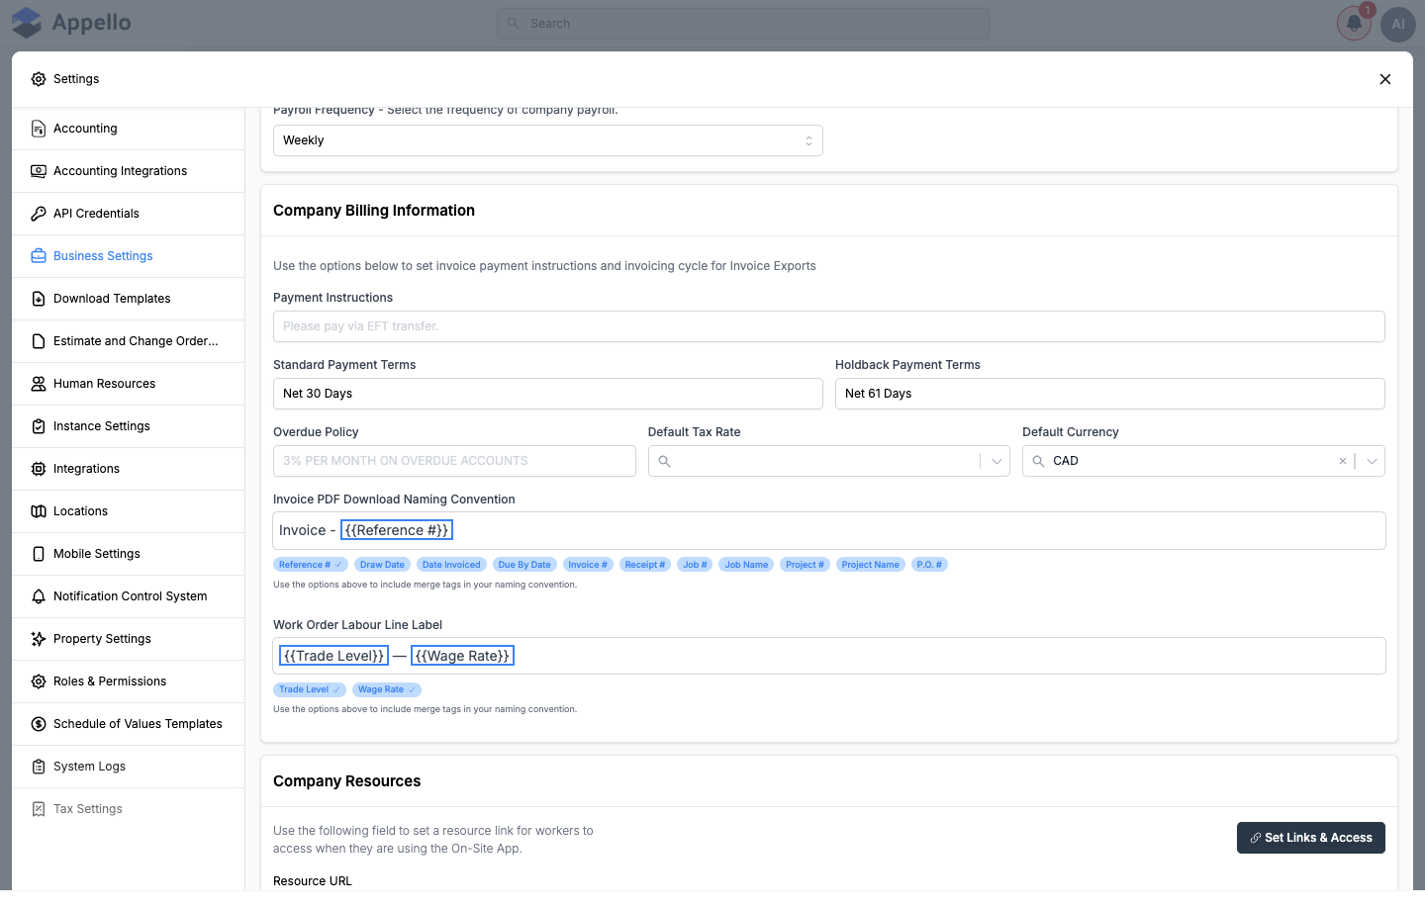Viewport: 1425px width, 908px height.
Task: Open the Payroll Frequency Weekly dropdown
Action: tap(547, 140)
